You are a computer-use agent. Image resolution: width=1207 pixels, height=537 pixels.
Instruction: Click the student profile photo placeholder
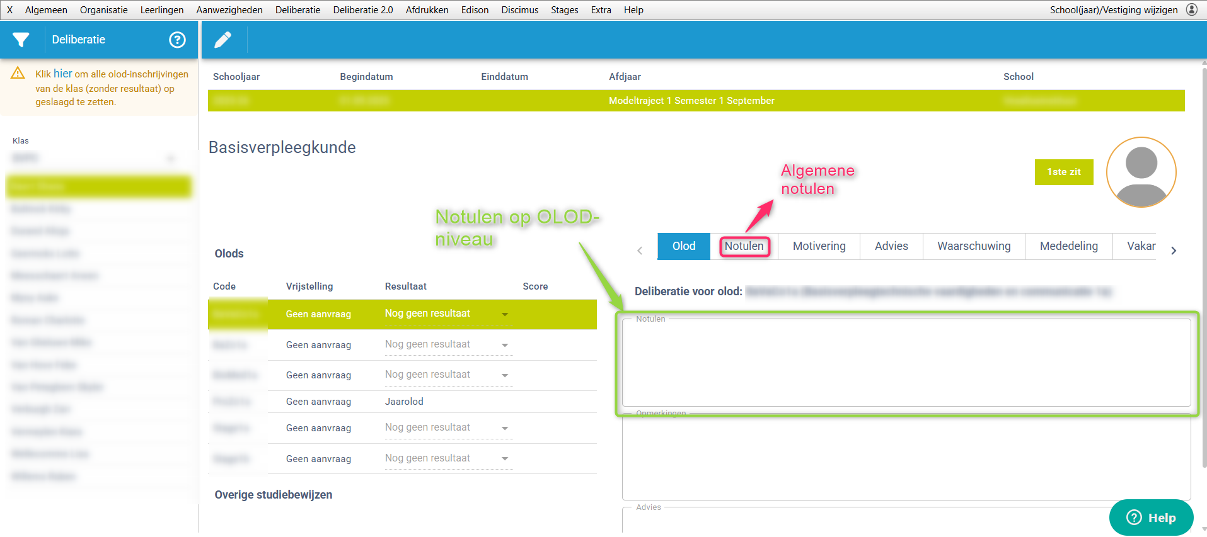tap(1141, 172)
